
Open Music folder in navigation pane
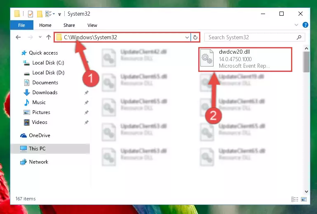click(x=39, y=102)
